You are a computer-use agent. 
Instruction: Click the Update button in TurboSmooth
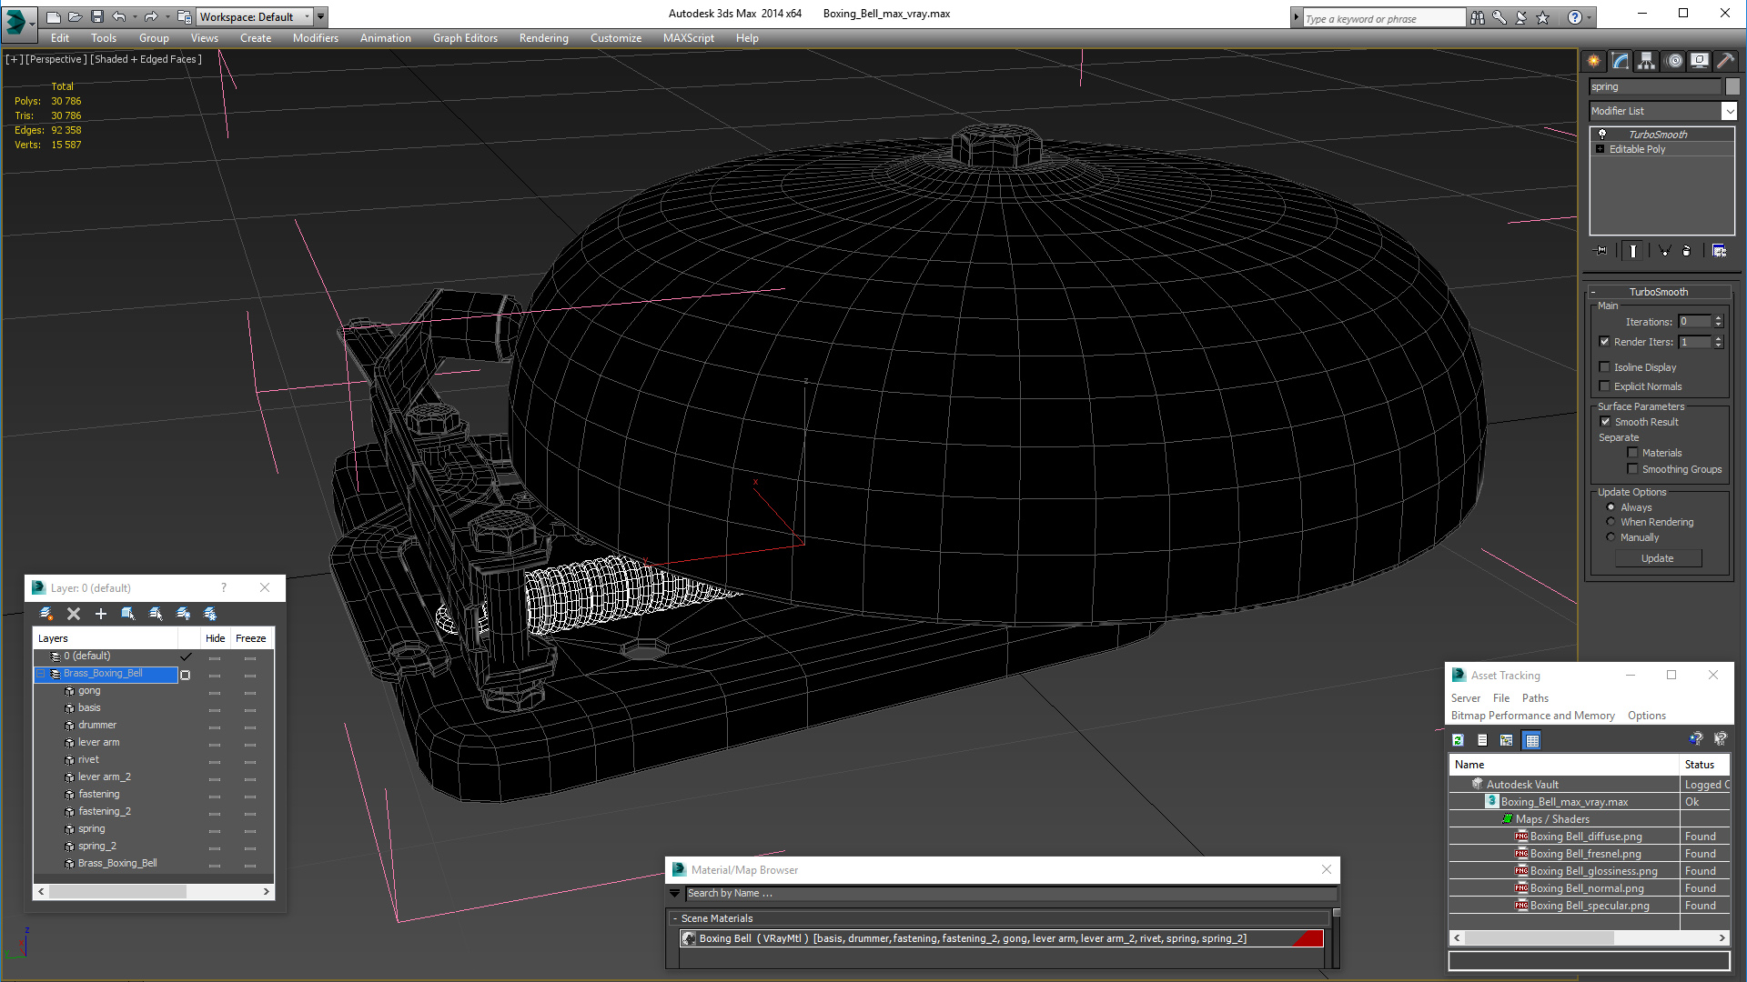[1658, 558]
